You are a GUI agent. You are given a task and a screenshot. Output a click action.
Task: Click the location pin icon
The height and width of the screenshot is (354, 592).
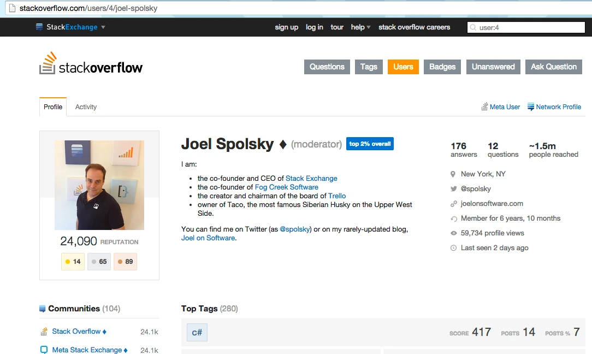(x=453, y=174)
